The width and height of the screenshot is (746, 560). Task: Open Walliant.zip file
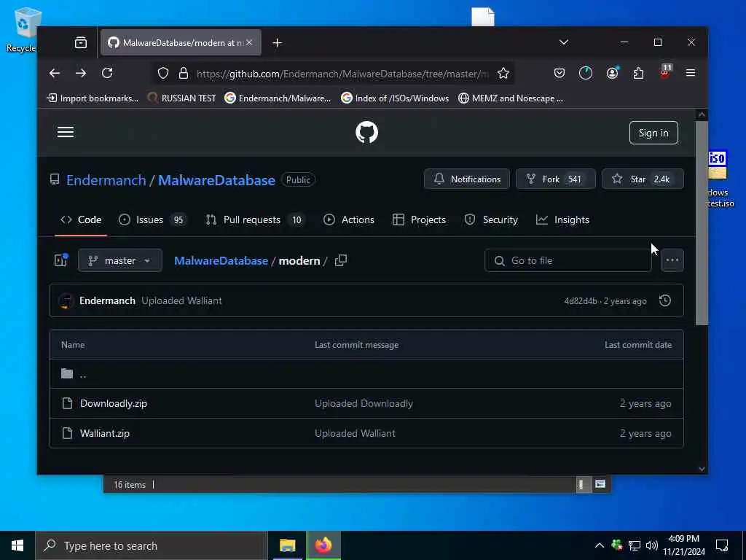point(105,433)
